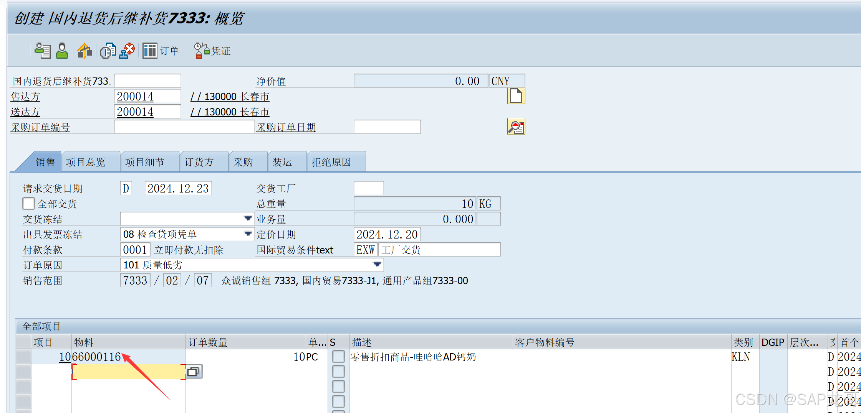Click the reject document stamp icon

127,51
